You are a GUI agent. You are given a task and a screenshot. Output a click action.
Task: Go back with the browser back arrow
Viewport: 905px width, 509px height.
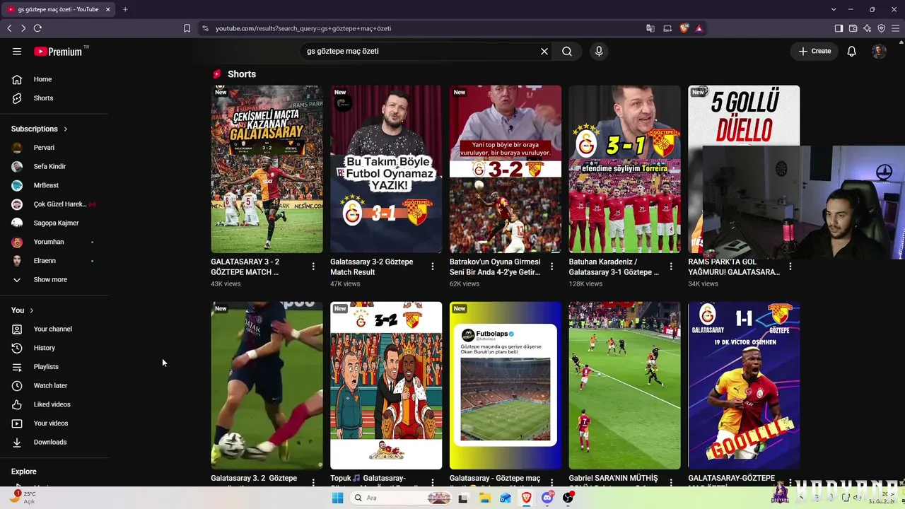coord(9,28)
